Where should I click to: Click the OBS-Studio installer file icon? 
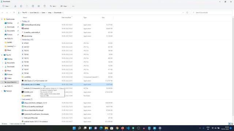click(x=23, y=81)
